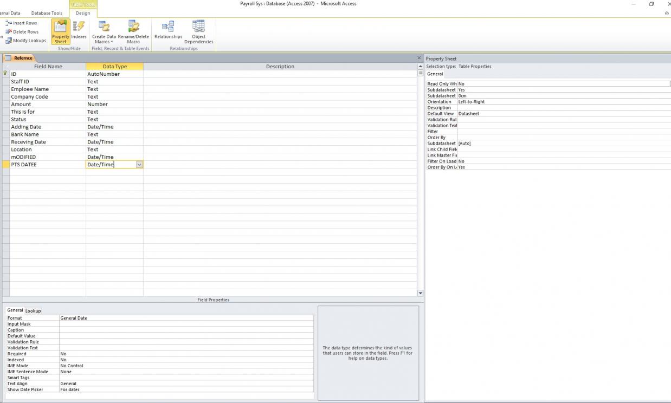Click the Delete Rows command

[22, 32]
